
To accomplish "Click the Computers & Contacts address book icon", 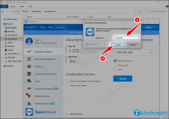I will pyautogui.click(x=29, y=74).
